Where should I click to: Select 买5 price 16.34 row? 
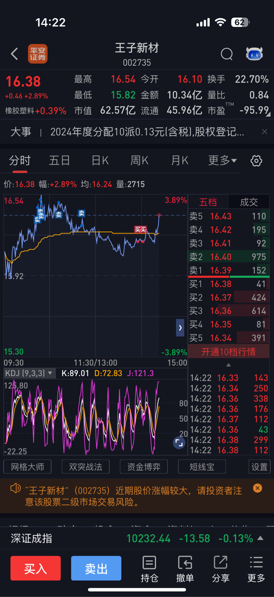229,338
